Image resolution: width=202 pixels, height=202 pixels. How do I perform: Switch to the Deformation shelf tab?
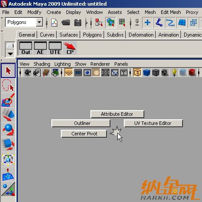coord(141,35)
